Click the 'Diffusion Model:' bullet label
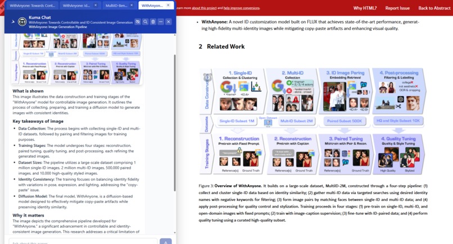Image resolution: width=453 pixels, height=244 pixels. (33, 196)
